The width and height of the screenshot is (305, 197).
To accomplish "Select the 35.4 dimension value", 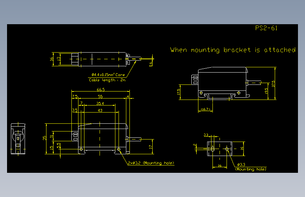I will coord(100,103).
